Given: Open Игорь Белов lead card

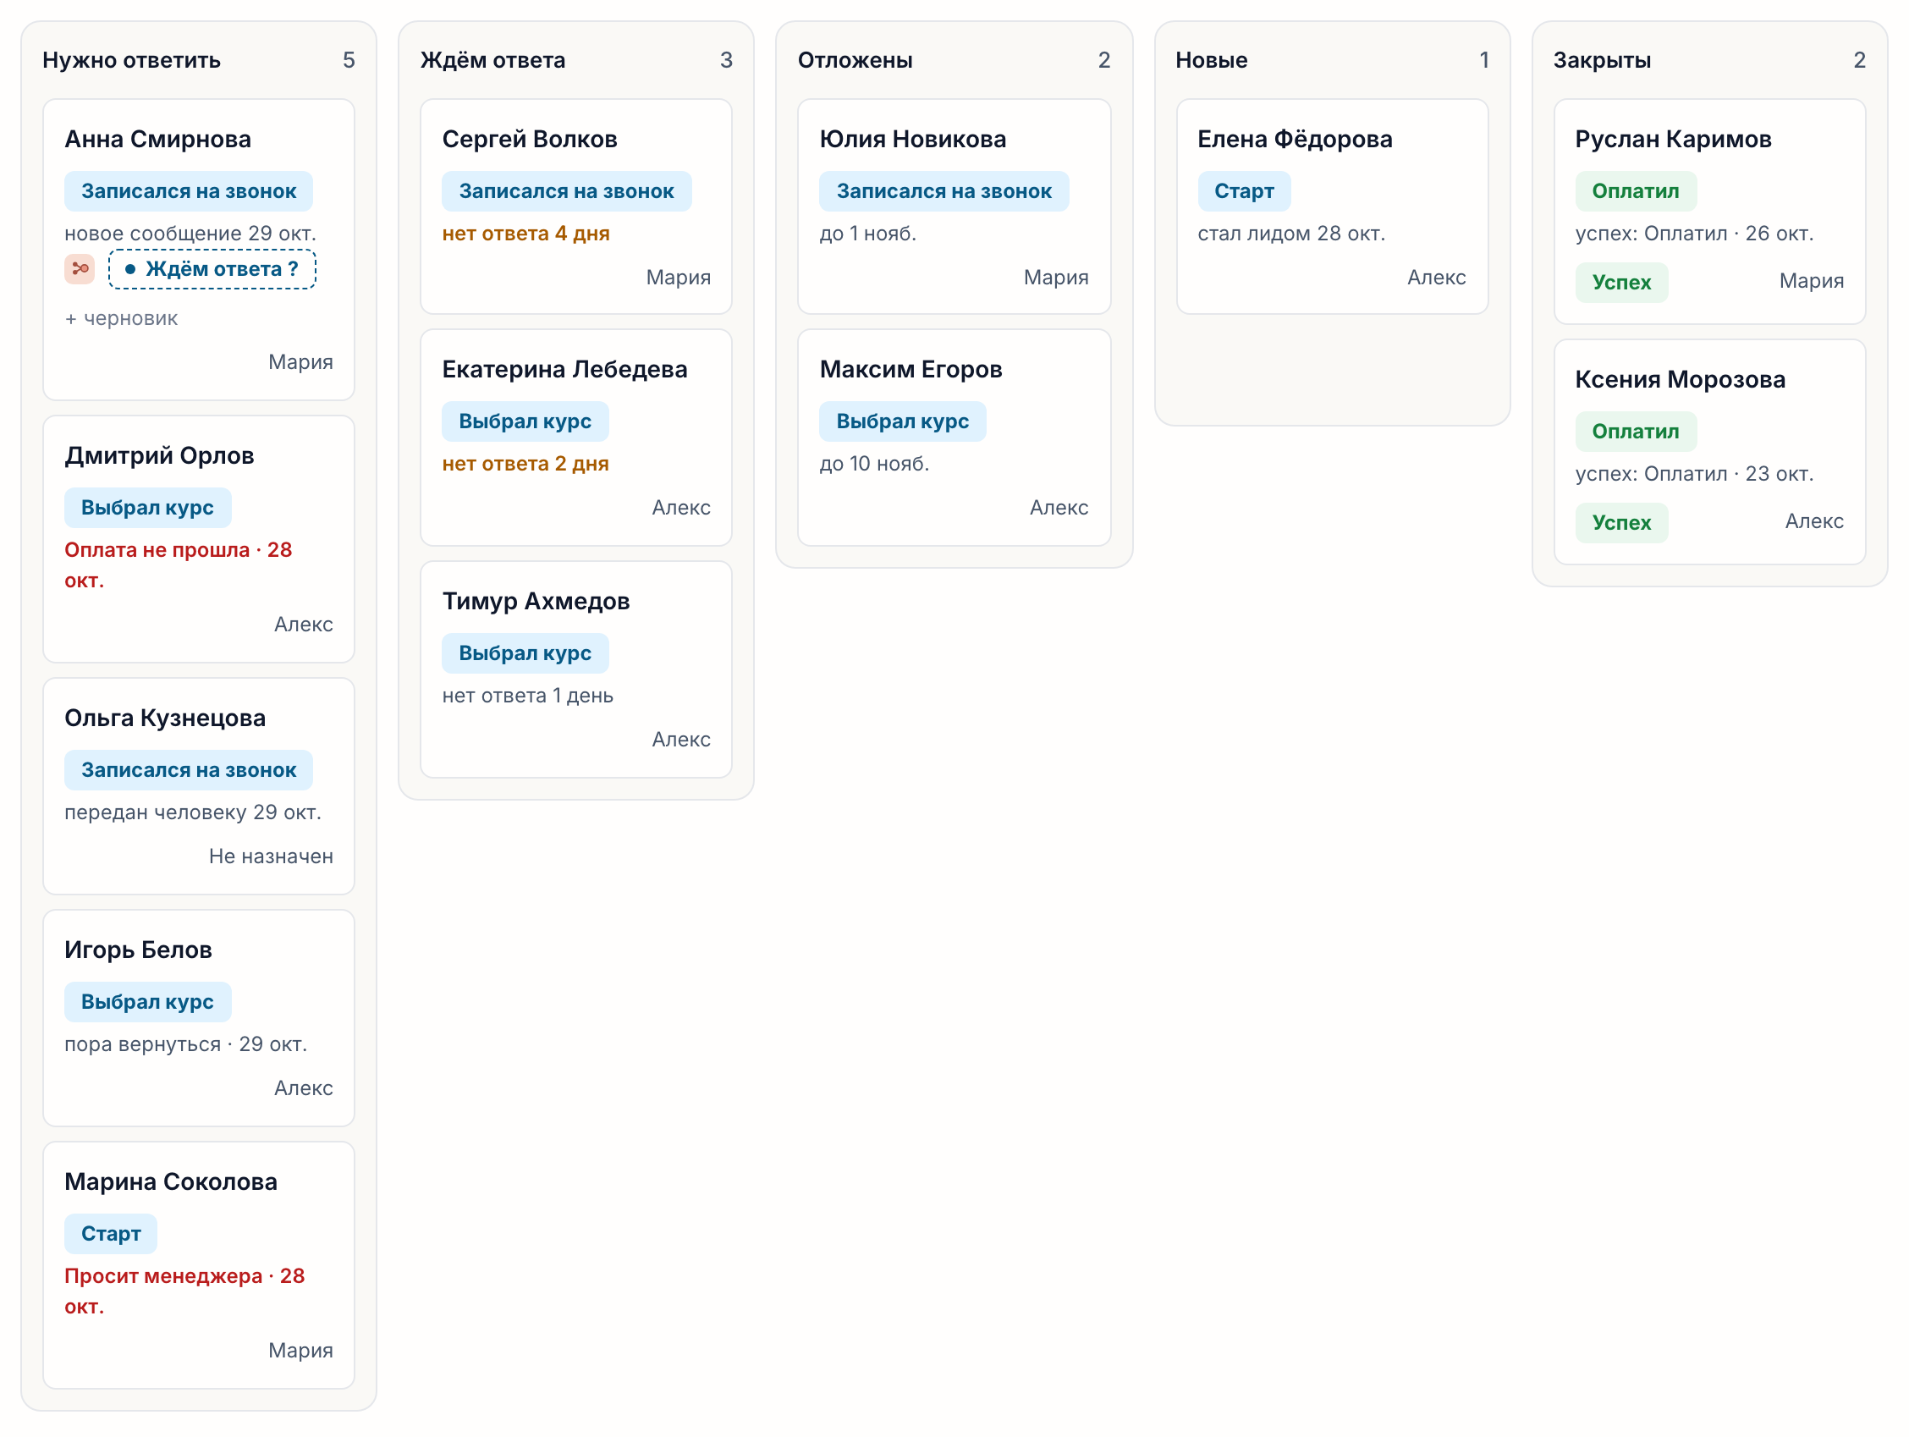Looking at the screenshot, I should pyautogui.click(x=199, y=1018).
